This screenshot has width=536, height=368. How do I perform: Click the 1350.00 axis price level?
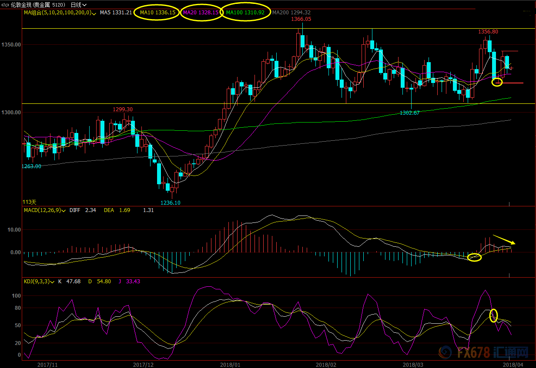(x=12, y=45)
